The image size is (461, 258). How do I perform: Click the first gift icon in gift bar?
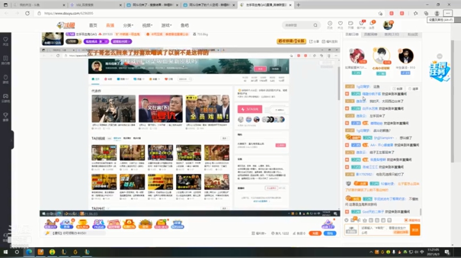click(x=51, y=224)
